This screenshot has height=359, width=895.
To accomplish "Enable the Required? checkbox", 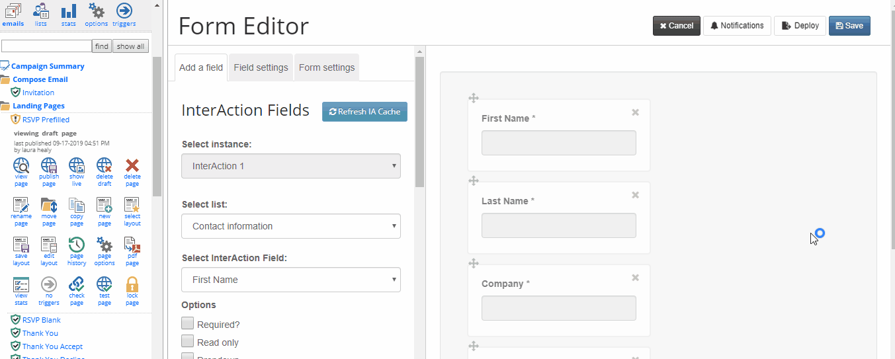I will (188, 323).
